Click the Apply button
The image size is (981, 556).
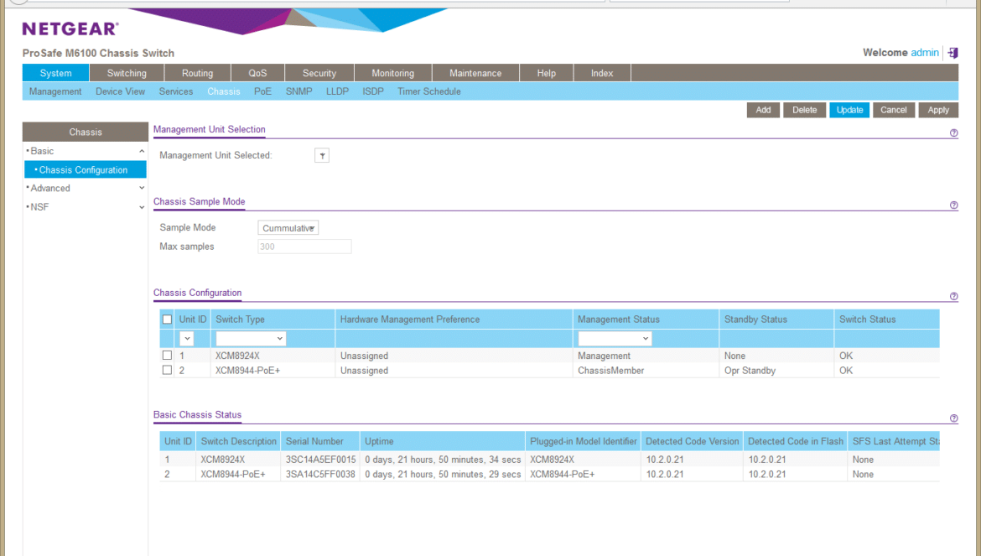pos(938,110)
